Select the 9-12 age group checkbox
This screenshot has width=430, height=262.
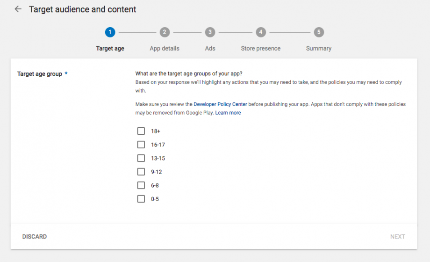(x=141, y=172)
